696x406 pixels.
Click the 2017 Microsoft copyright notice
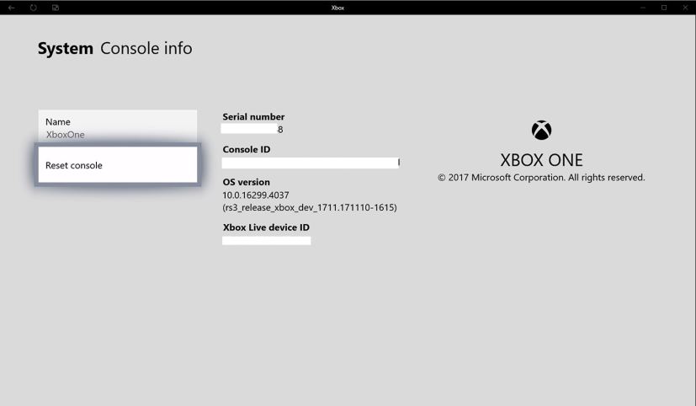(x=541, y=178)
